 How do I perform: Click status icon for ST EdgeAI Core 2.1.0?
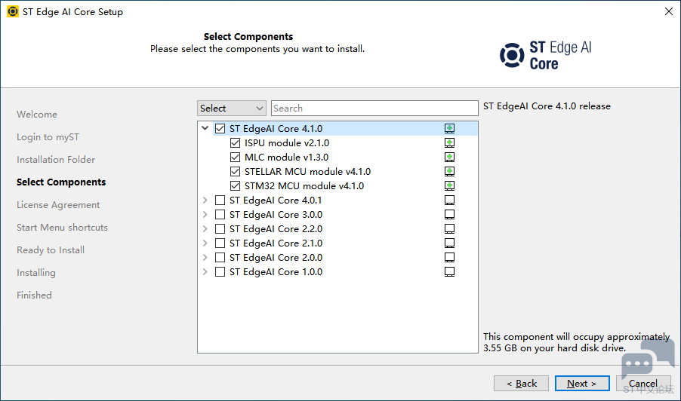tap(449, 243)
